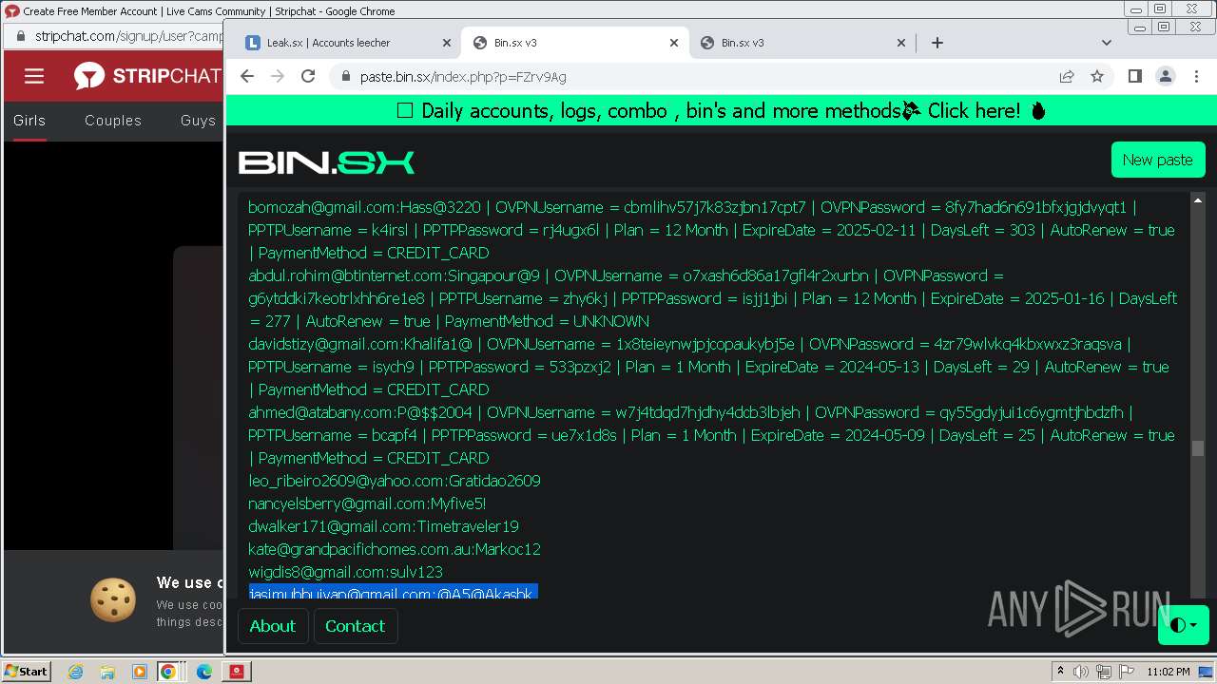This screenshot has width=1217, height=684.
Task: Click the line kate@grandpacifichomes.com.au:Markoc12
Action: click(x=395, y=549)
